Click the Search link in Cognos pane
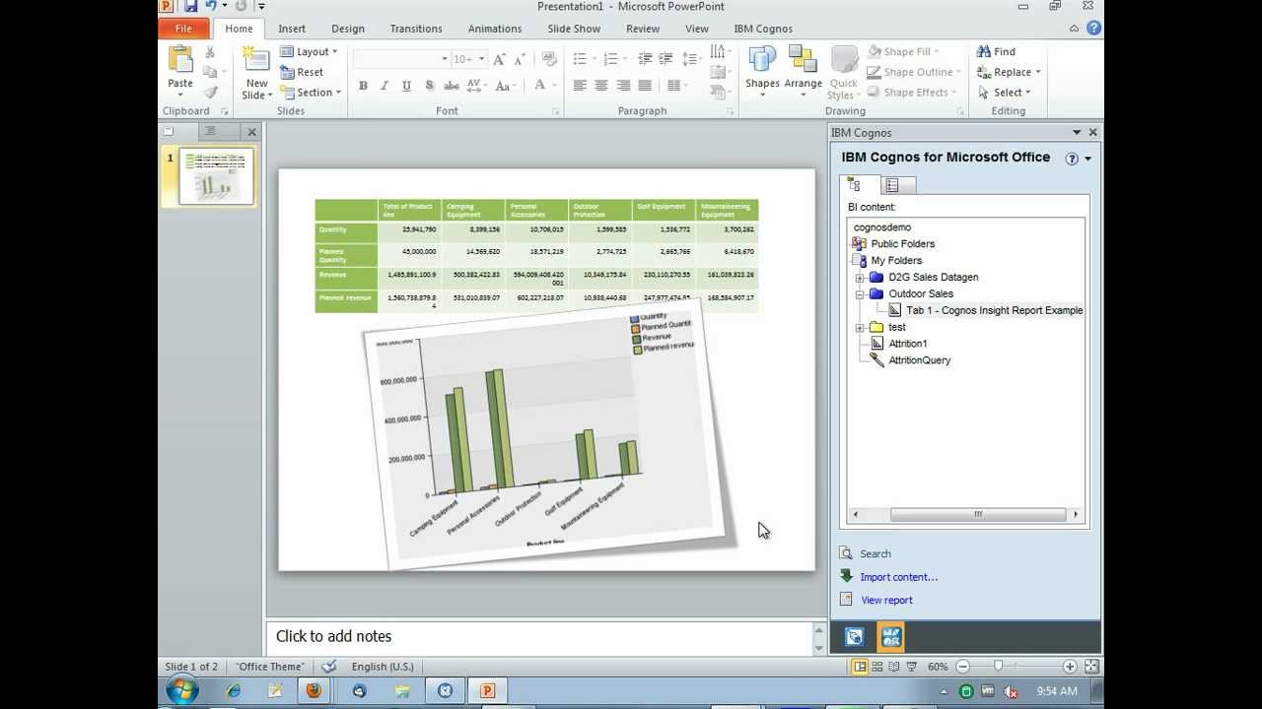Image resolution: width=1262 pixels, height=709 pixels. [x=875, y=554]
